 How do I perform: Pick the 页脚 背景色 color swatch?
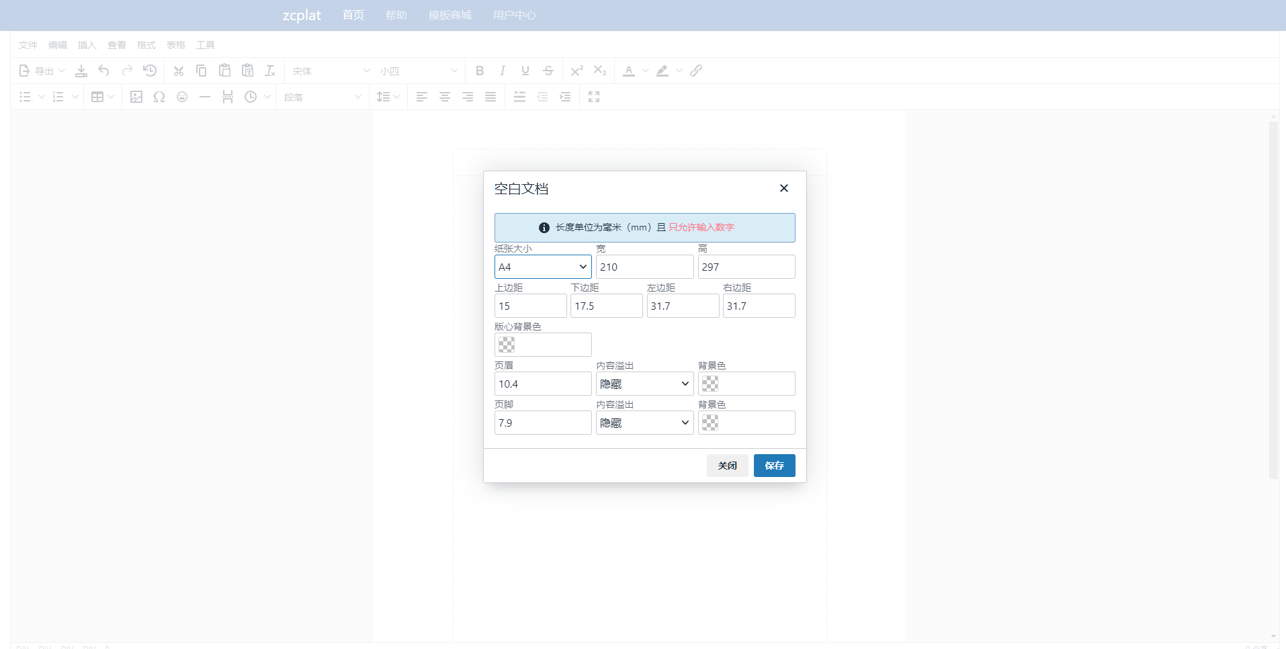click(710, 423)
